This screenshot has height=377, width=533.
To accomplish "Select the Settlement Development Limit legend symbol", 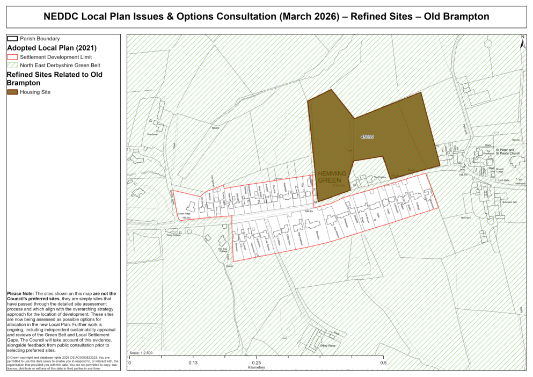I will tap(13, 57).
